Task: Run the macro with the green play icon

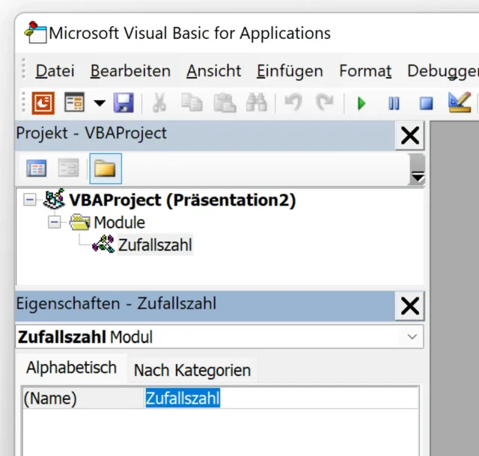Action: click(x=361, y=103)
